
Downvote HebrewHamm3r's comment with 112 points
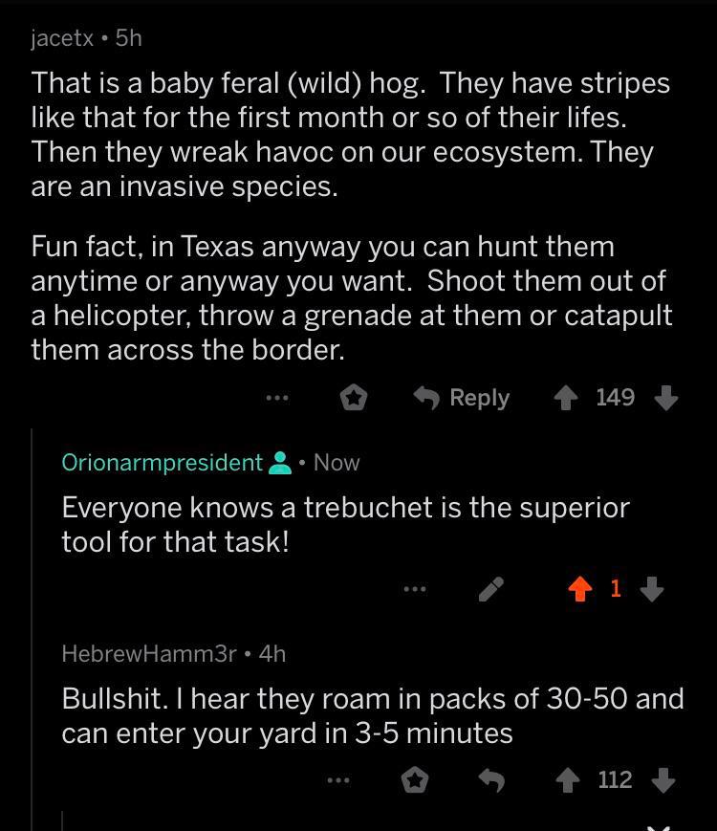tap(664, 781)
